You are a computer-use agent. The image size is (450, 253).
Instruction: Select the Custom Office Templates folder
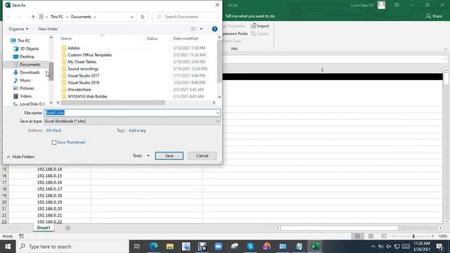[89, 55]
